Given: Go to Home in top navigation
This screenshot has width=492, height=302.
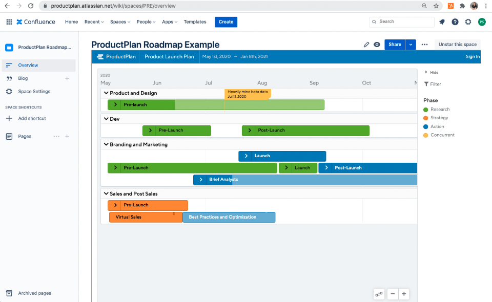Looking at the screenshot, I should 72,21.
